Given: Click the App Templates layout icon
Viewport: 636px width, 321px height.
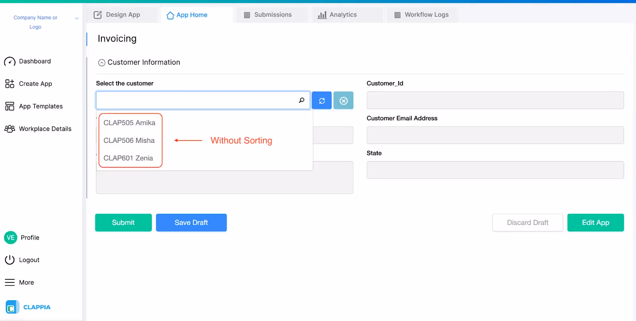Looking at the screenshot, I should [10, 106].
